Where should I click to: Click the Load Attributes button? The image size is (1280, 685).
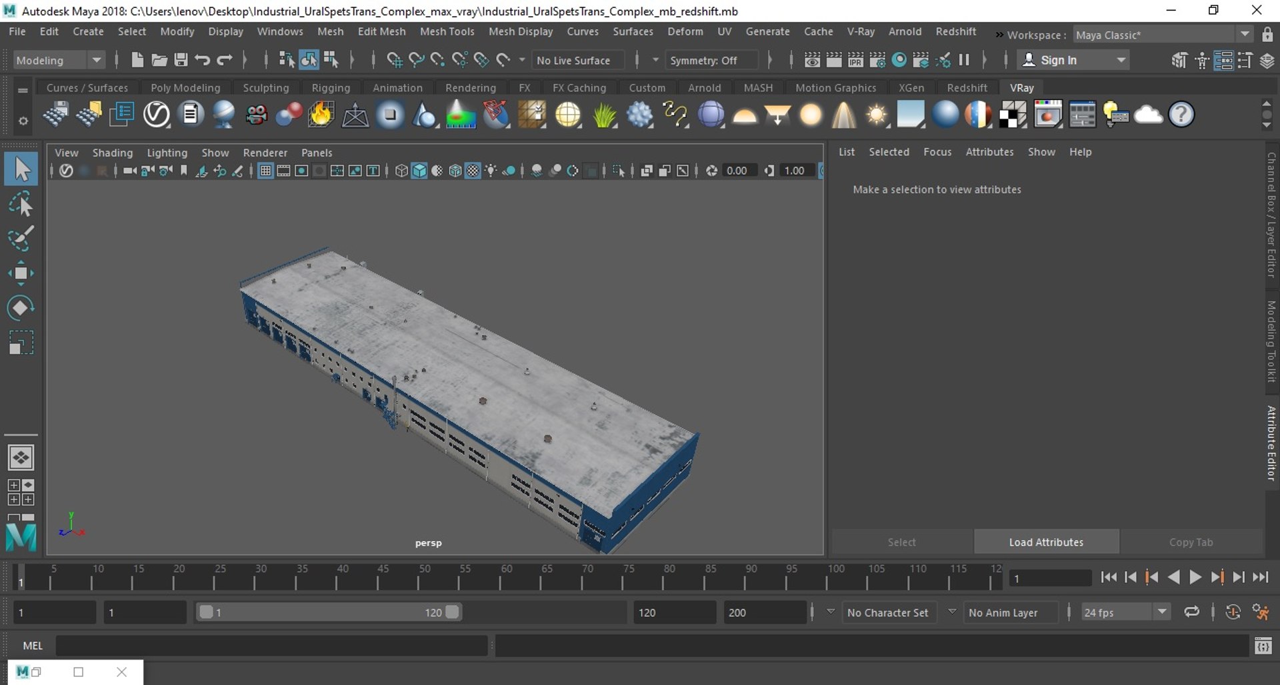pyautogui.click(x=1046, y=542)
